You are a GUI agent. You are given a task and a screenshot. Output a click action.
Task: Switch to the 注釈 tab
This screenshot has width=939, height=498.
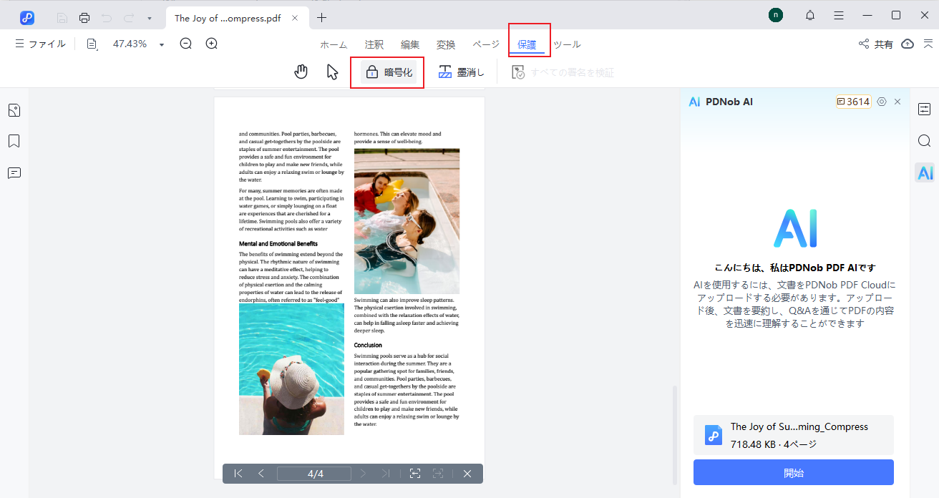click(x=374, y=44)
